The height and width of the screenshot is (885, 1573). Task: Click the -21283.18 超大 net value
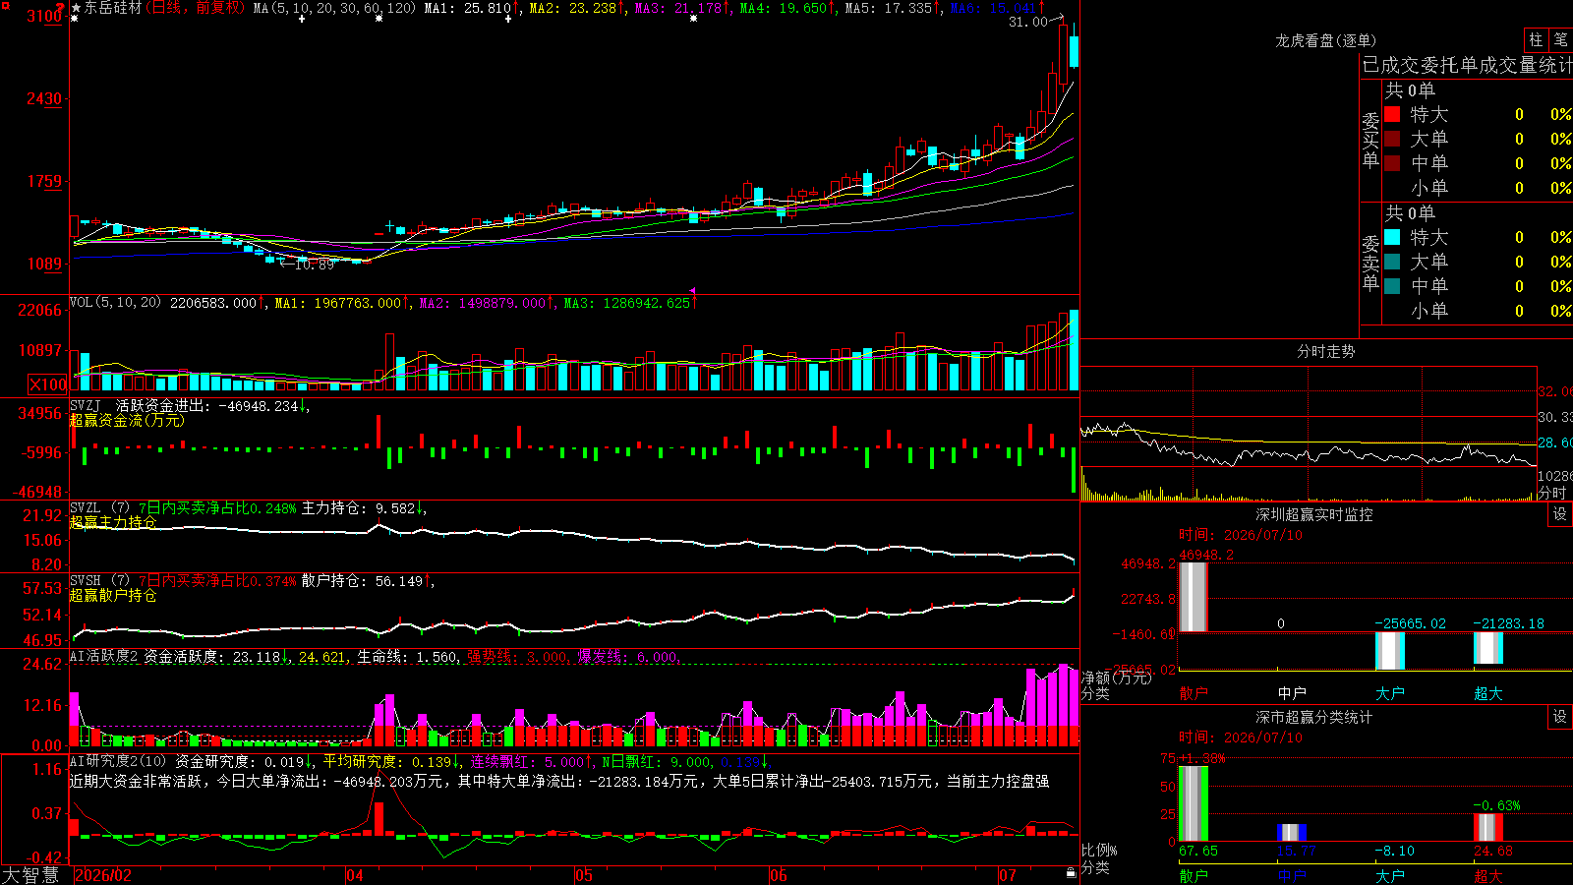pyautogui.click(x=1509, y=623)
